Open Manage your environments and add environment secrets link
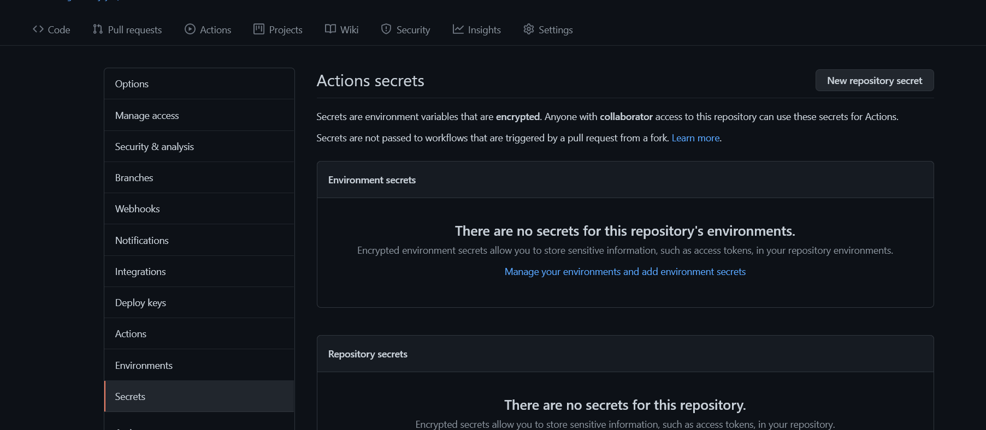The image size is (986, 430). (x=625, y=272)
